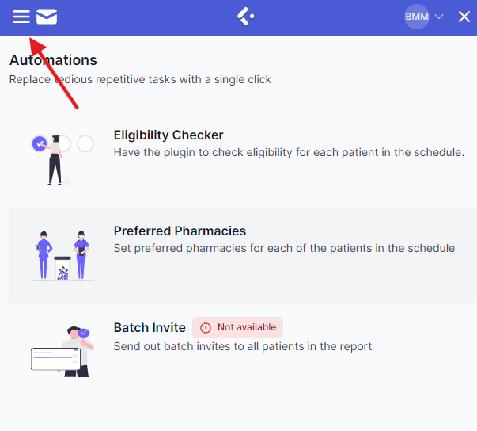Expand the dropdown arrow beside BMM
The height and width of the screenshot is (431, 477).
coord(439,17)
